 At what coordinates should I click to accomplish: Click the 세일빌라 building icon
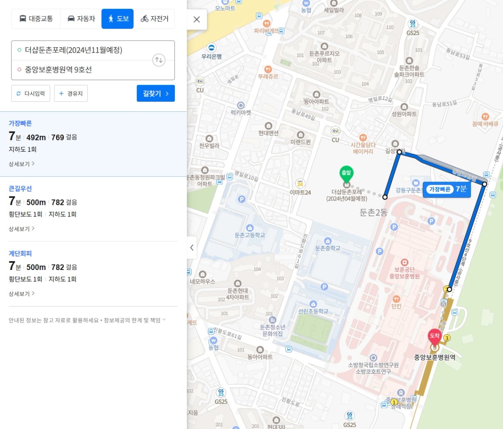tap(334, 3)
